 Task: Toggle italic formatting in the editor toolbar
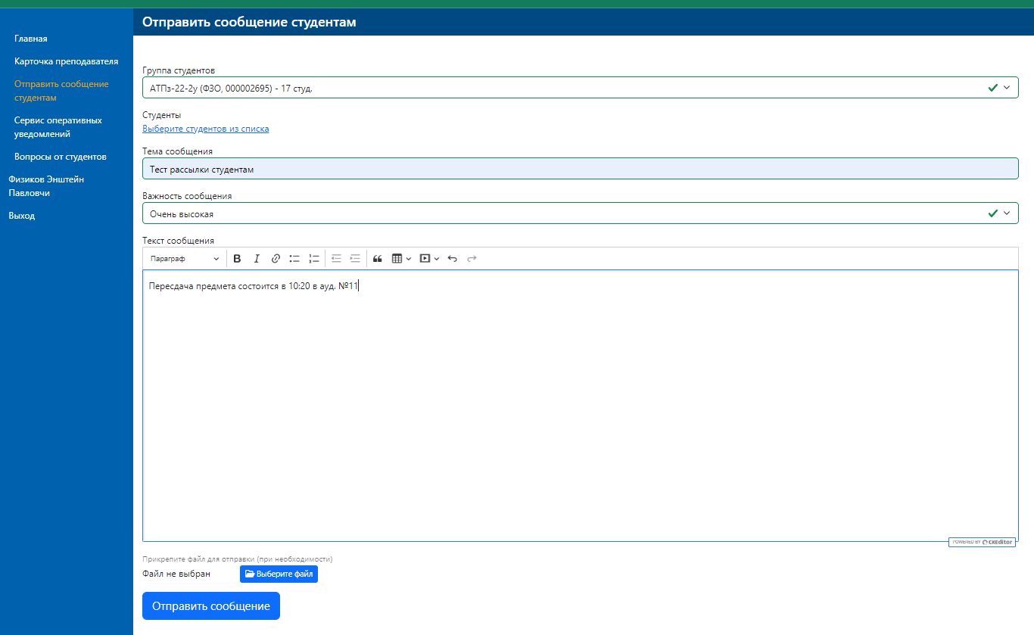pyautogui.click(x=257, y=259)
